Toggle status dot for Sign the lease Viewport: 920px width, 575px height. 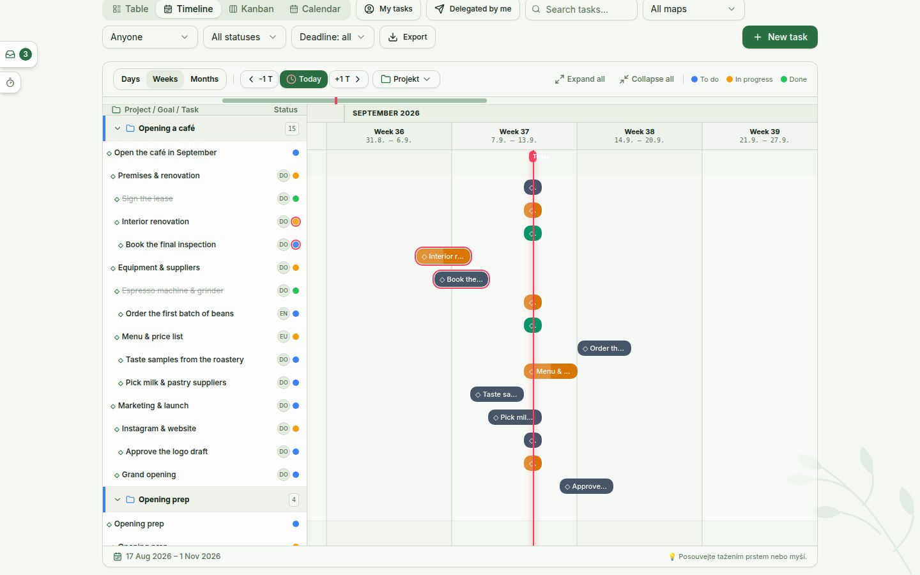[296, 199]
